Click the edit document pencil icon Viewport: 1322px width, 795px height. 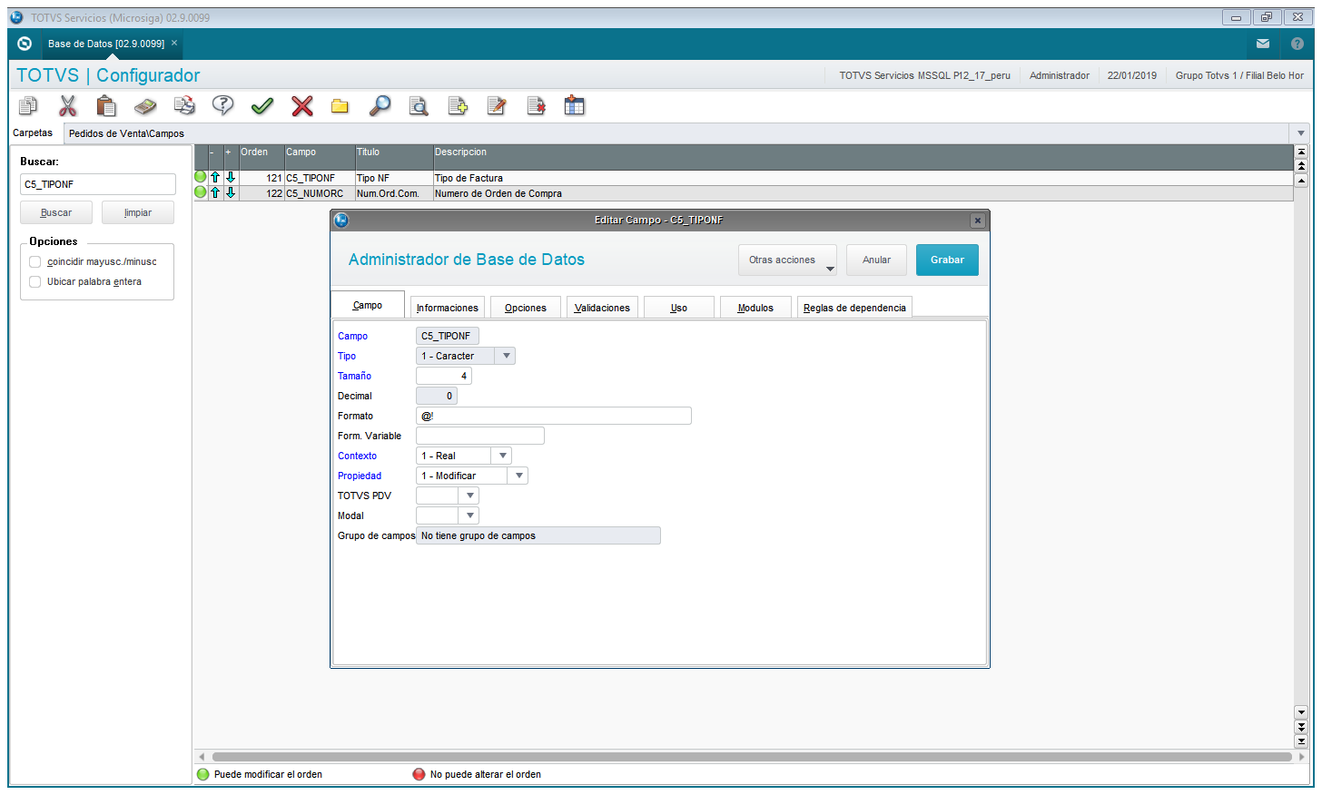pos(497,106)
